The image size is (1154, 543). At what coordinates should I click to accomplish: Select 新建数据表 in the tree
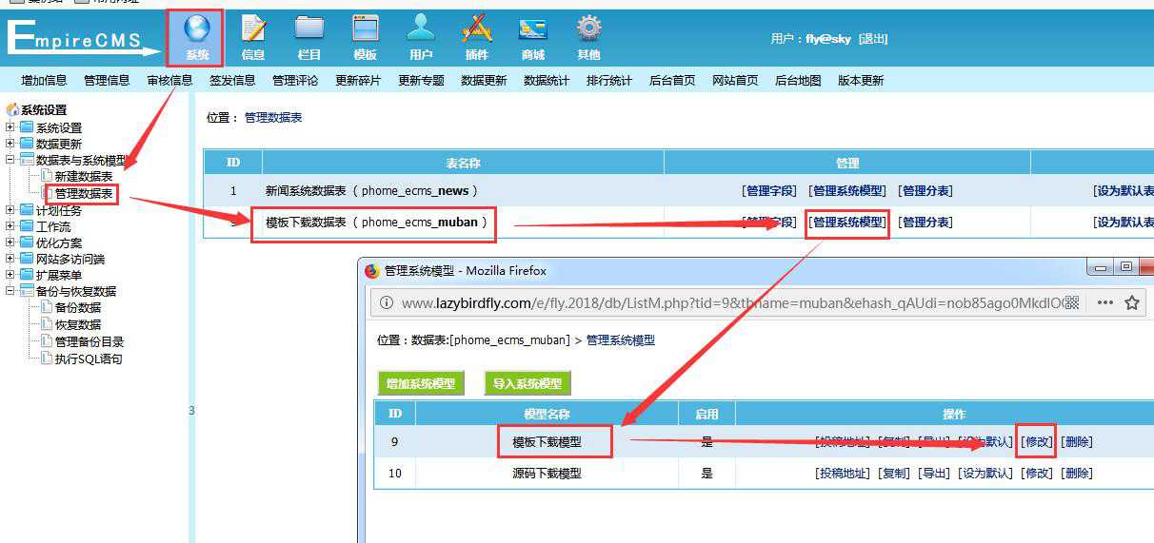tap(84, 177)
